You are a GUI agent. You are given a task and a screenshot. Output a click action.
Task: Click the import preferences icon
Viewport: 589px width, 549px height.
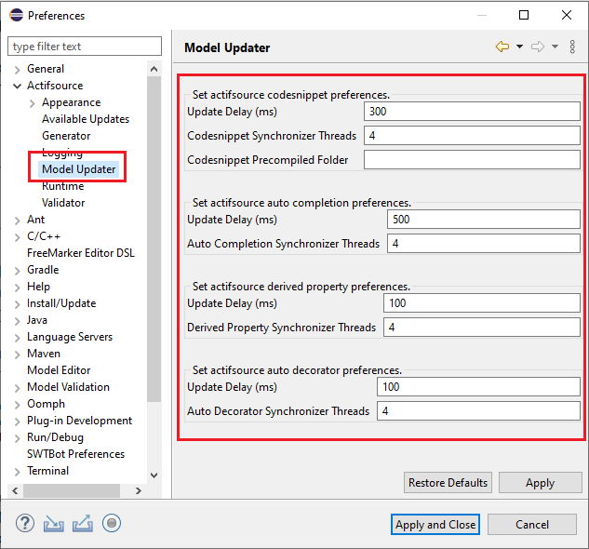tap(53, 524)
